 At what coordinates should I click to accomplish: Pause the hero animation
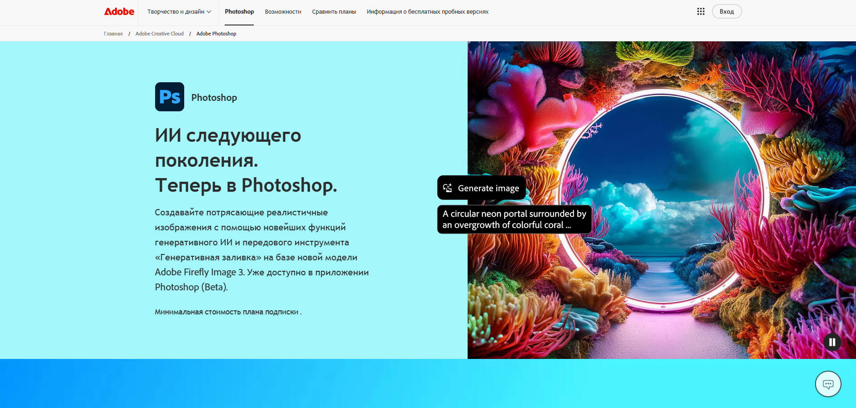tap(832, 342)
